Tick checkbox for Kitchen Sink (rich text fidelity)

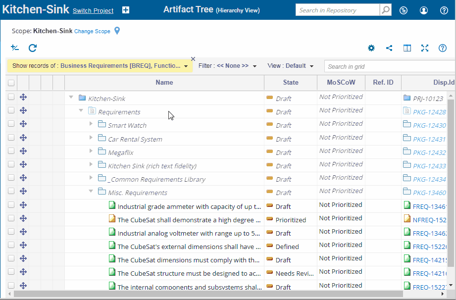click(x=11, y=164)
